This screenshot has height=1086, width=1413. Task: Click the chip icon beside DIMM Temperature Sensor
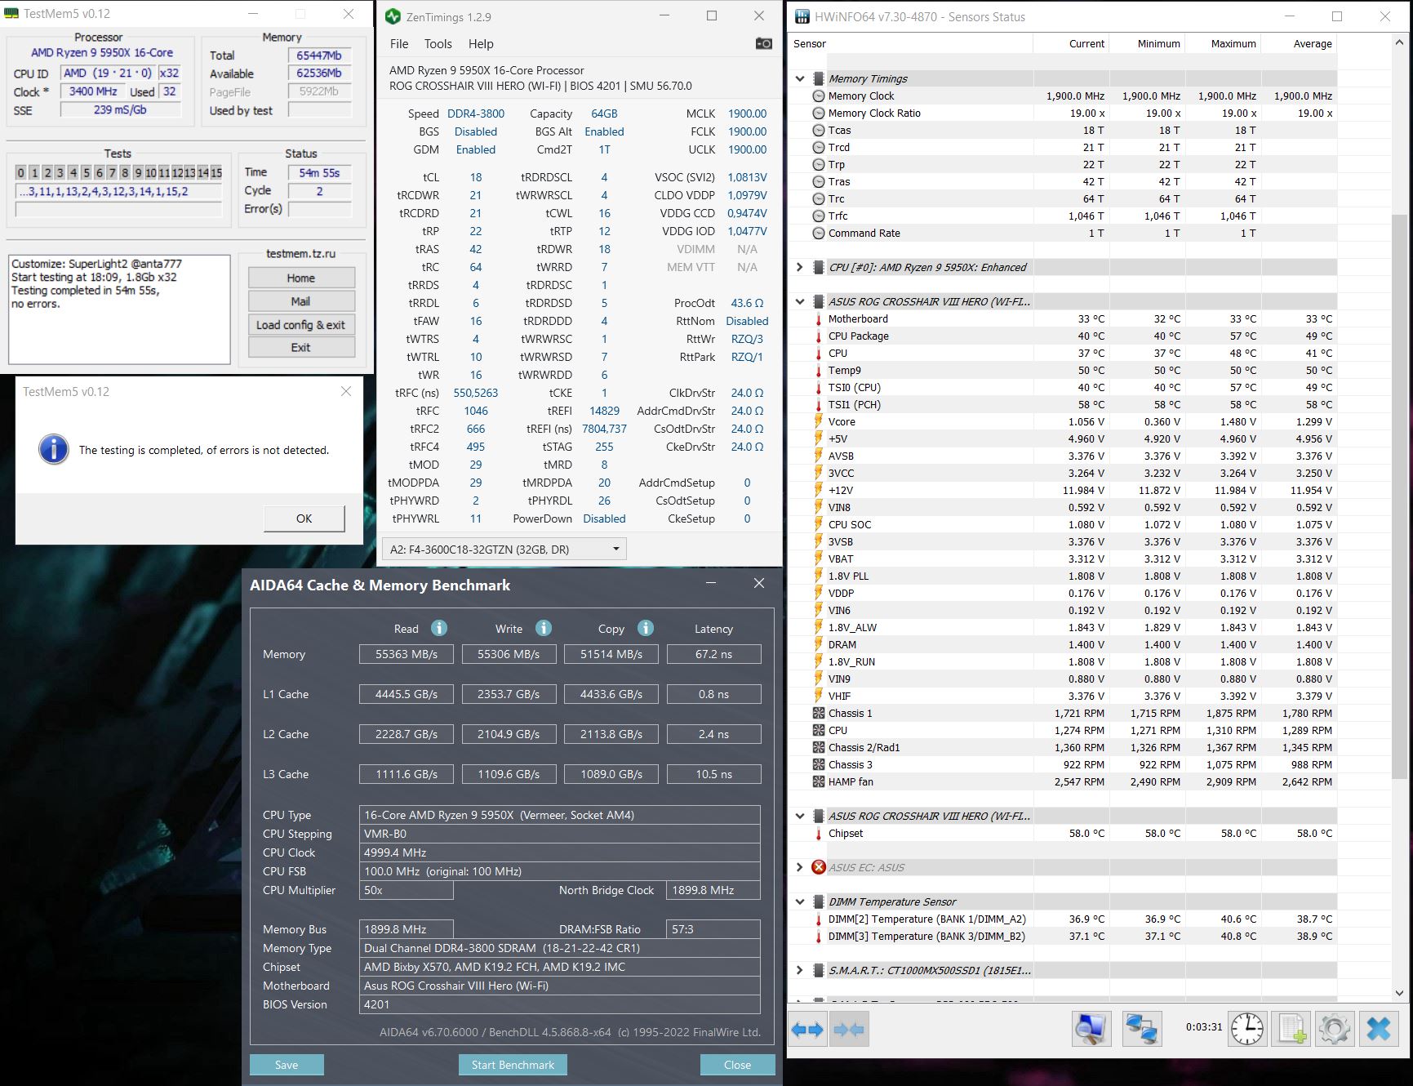coord(819,901)
